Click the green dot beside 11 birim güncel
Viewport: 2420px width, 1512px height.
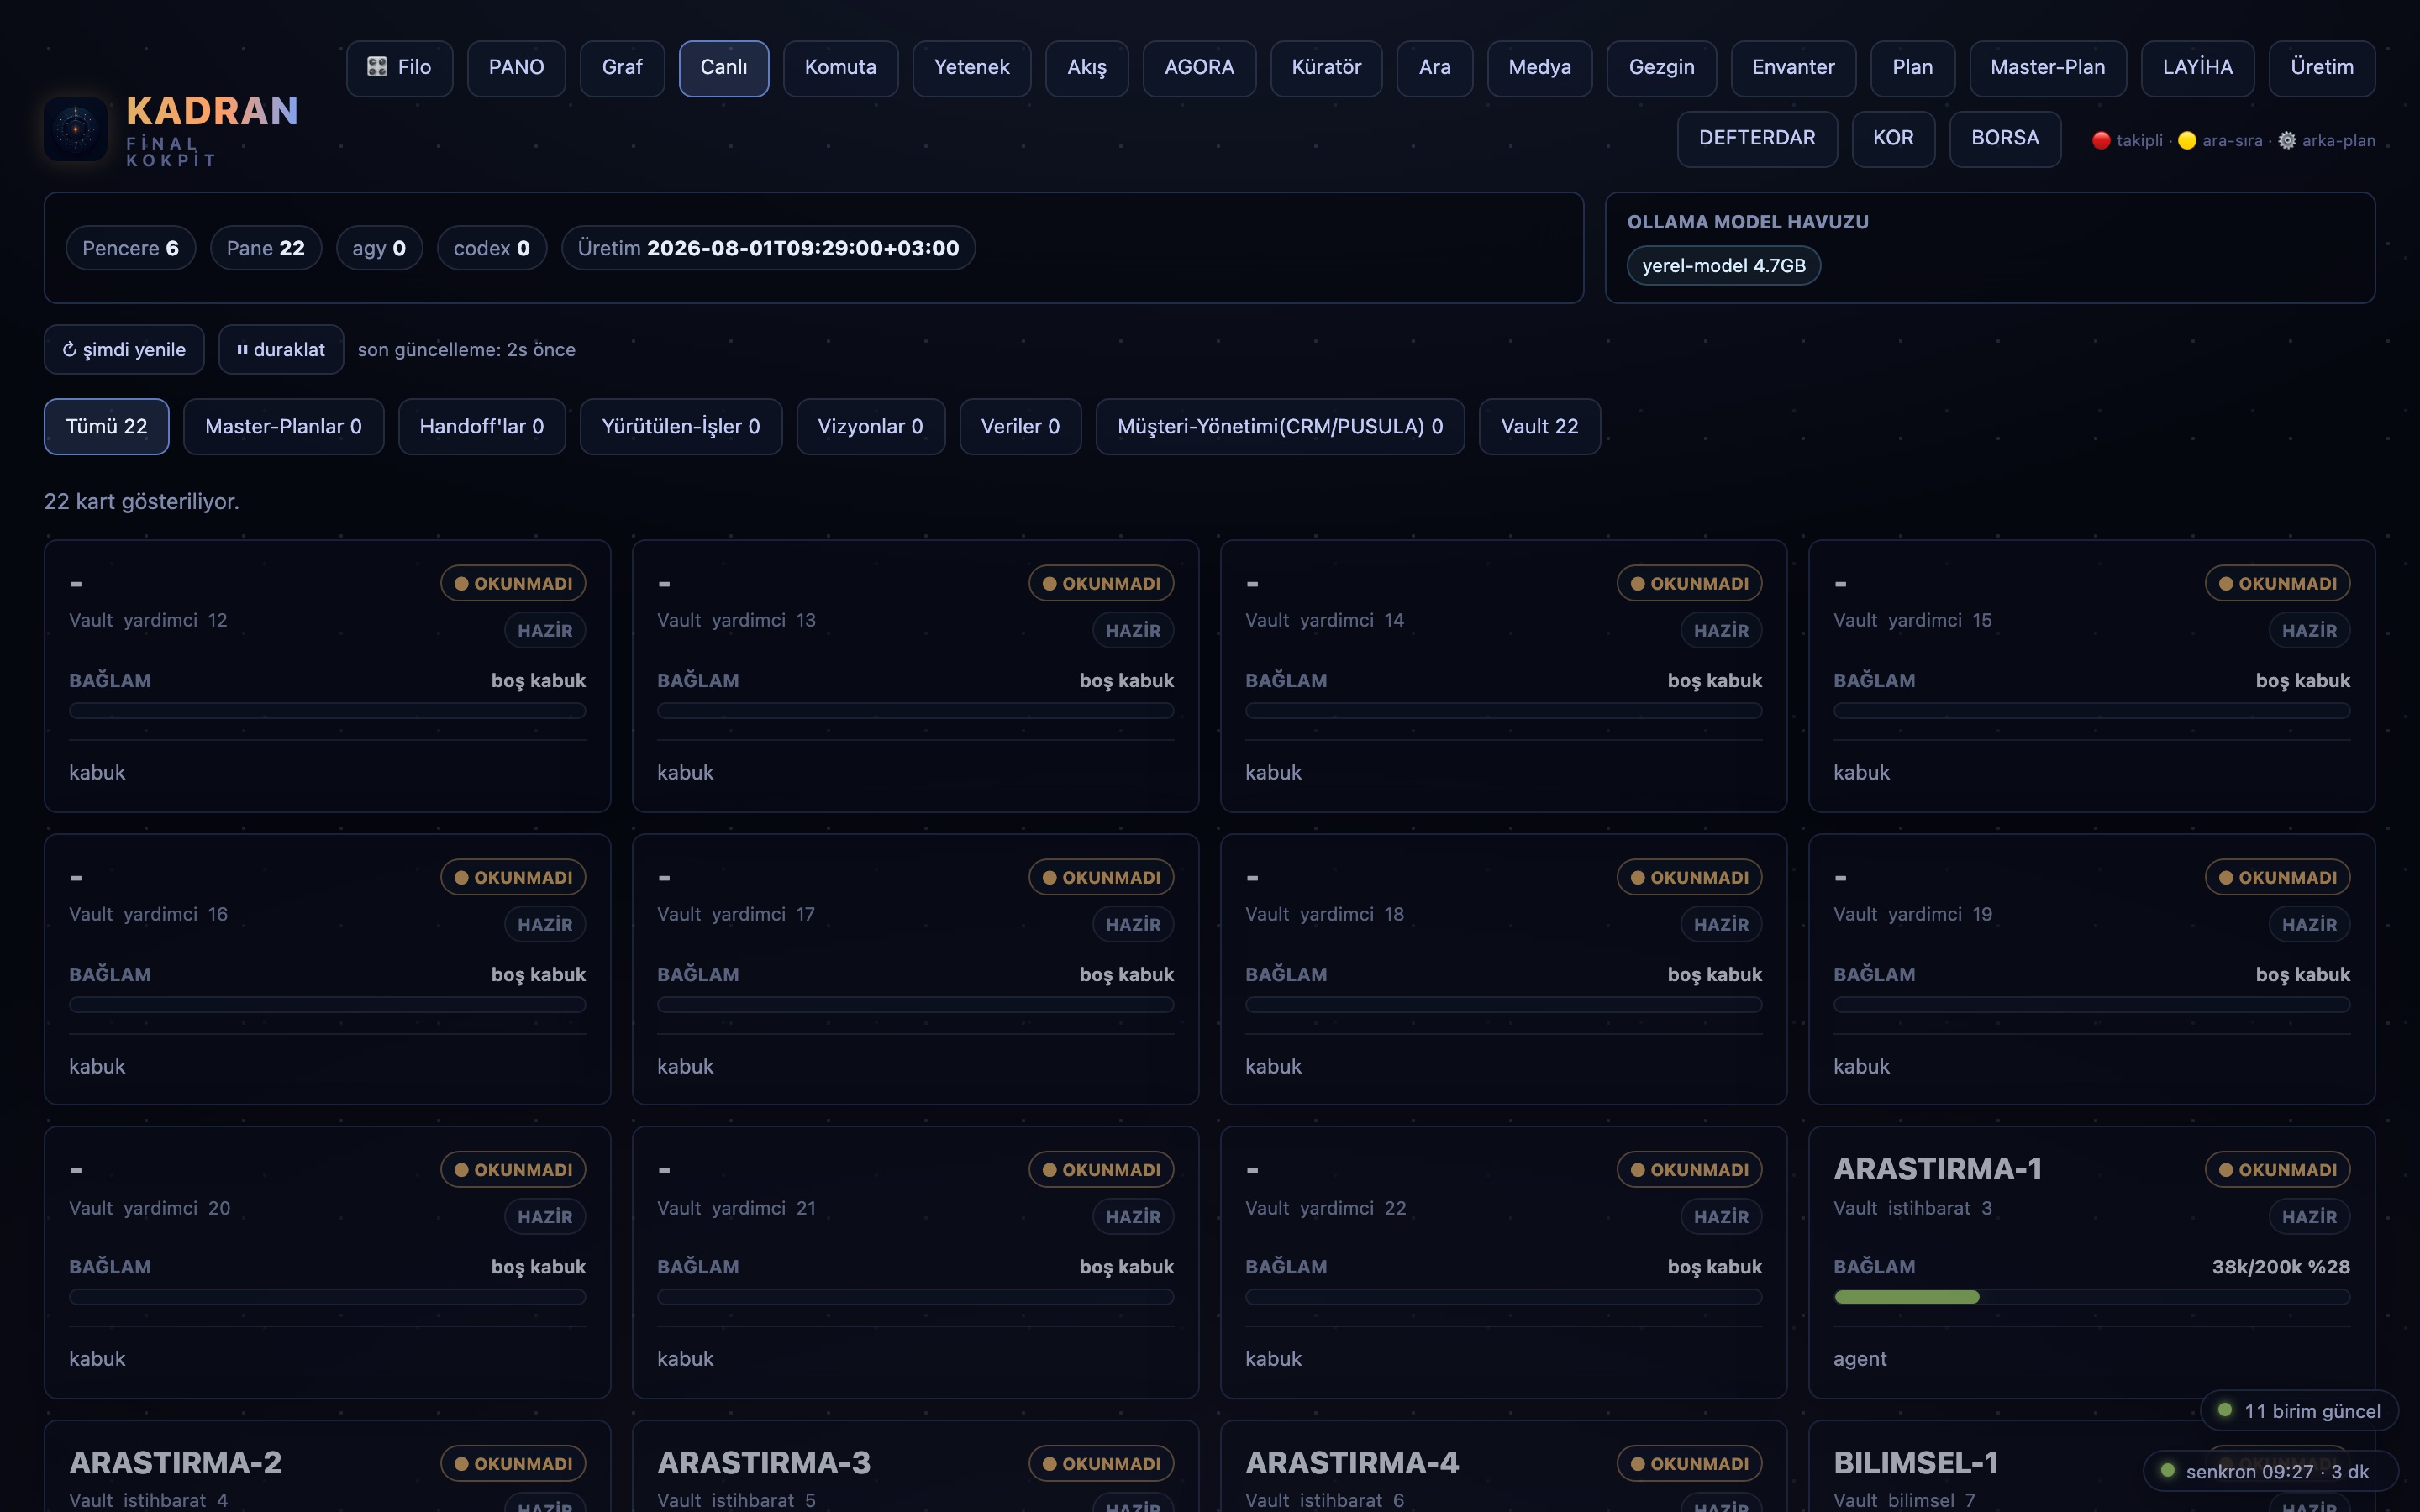[2224, 1410]
